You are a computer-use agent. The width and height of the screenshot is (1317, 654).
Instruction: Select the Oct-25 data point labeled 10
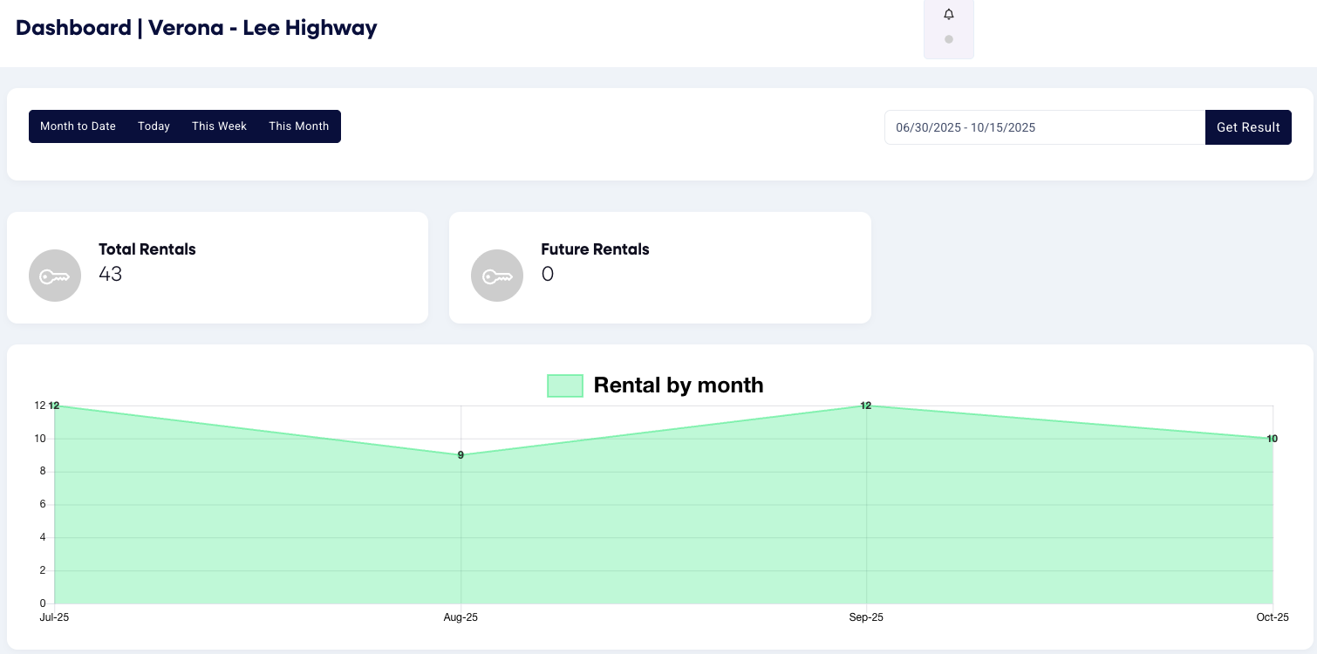[x=1272, y=439]
